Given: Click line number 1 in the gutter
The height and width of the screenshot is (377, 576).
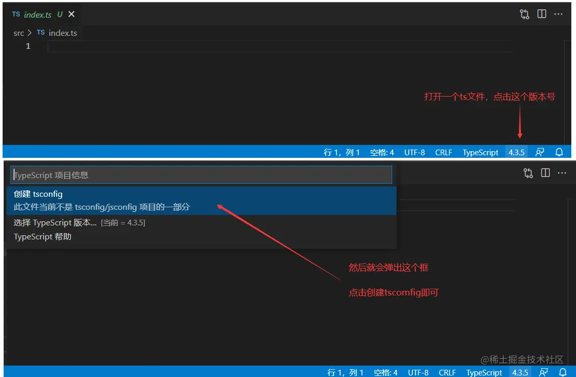Looking at the screenshot, I should (28, 46).
